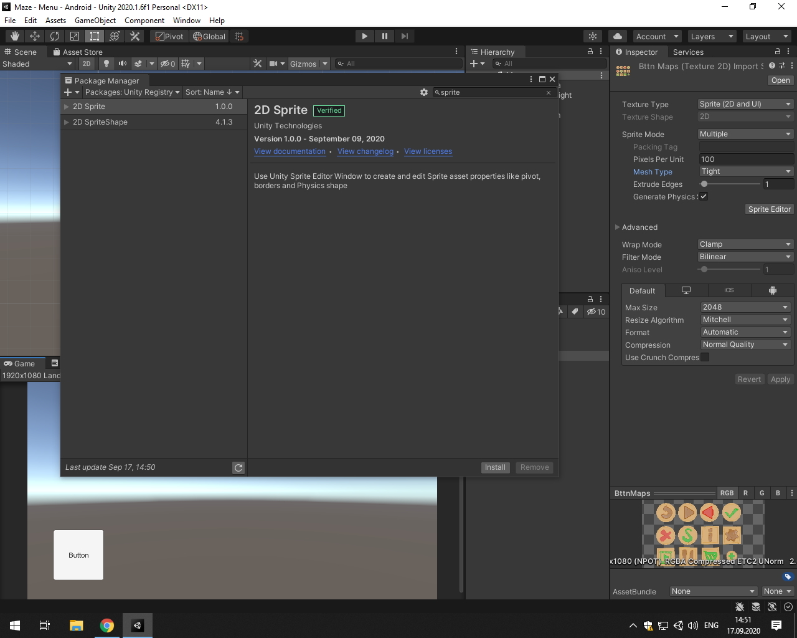Open the GameObject menu

point(95,21)
